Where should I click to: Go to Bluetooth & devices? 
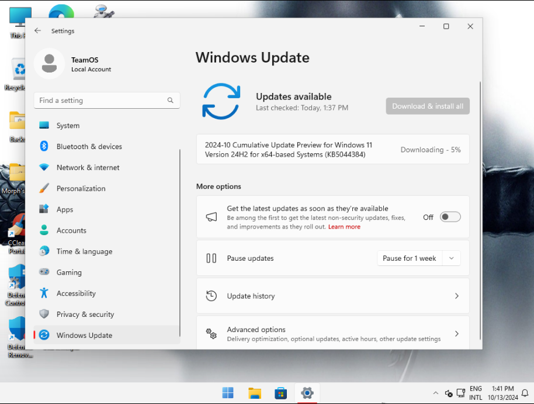(106, 146)
